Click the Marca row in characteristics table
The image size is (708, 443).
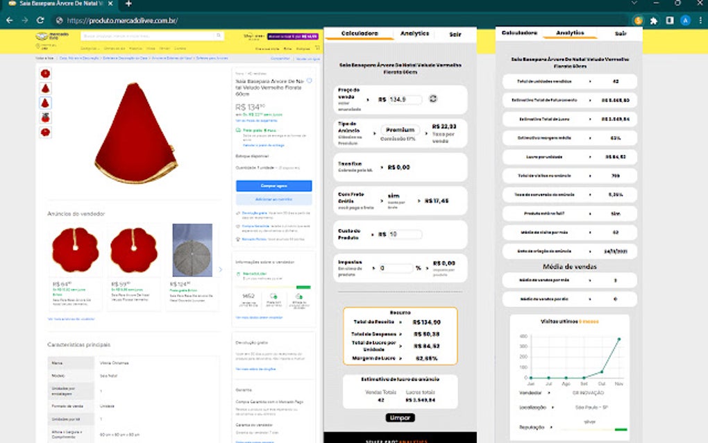133,362
